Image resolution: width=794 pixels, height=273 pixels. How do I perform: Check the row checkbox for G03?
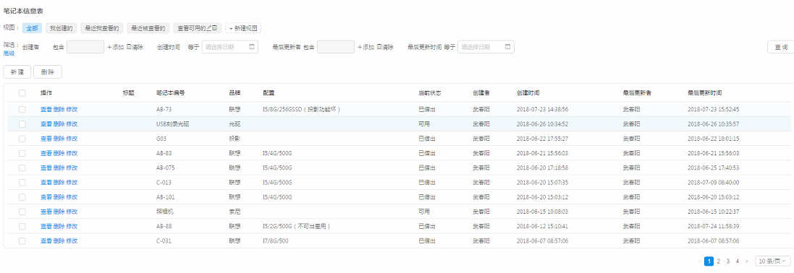[22, 139]
